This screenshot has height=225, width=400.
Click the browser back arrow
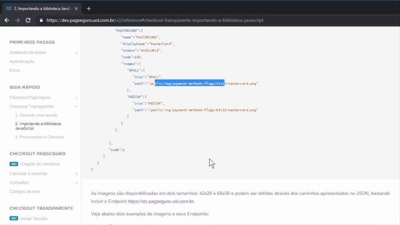pos(7,20)
